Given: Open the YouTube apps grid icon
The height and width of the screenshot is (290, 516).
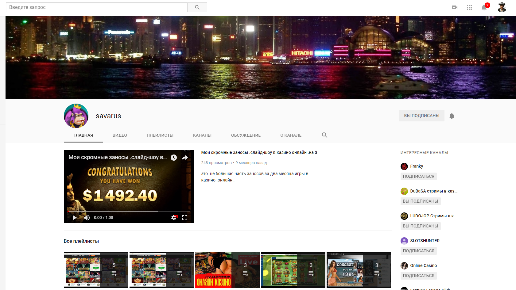Looking at the screenshot, I should (469, 7).
